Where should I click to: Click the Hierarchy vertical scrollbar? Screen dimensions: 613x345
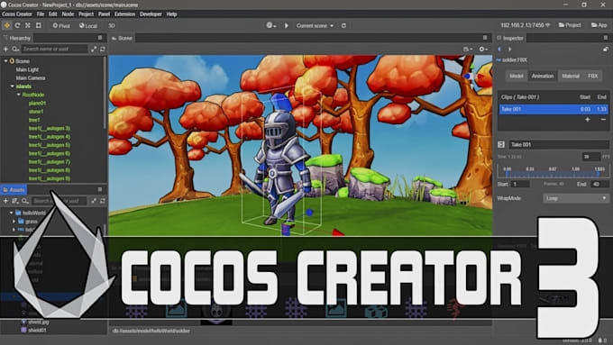[x=105, y=93]
